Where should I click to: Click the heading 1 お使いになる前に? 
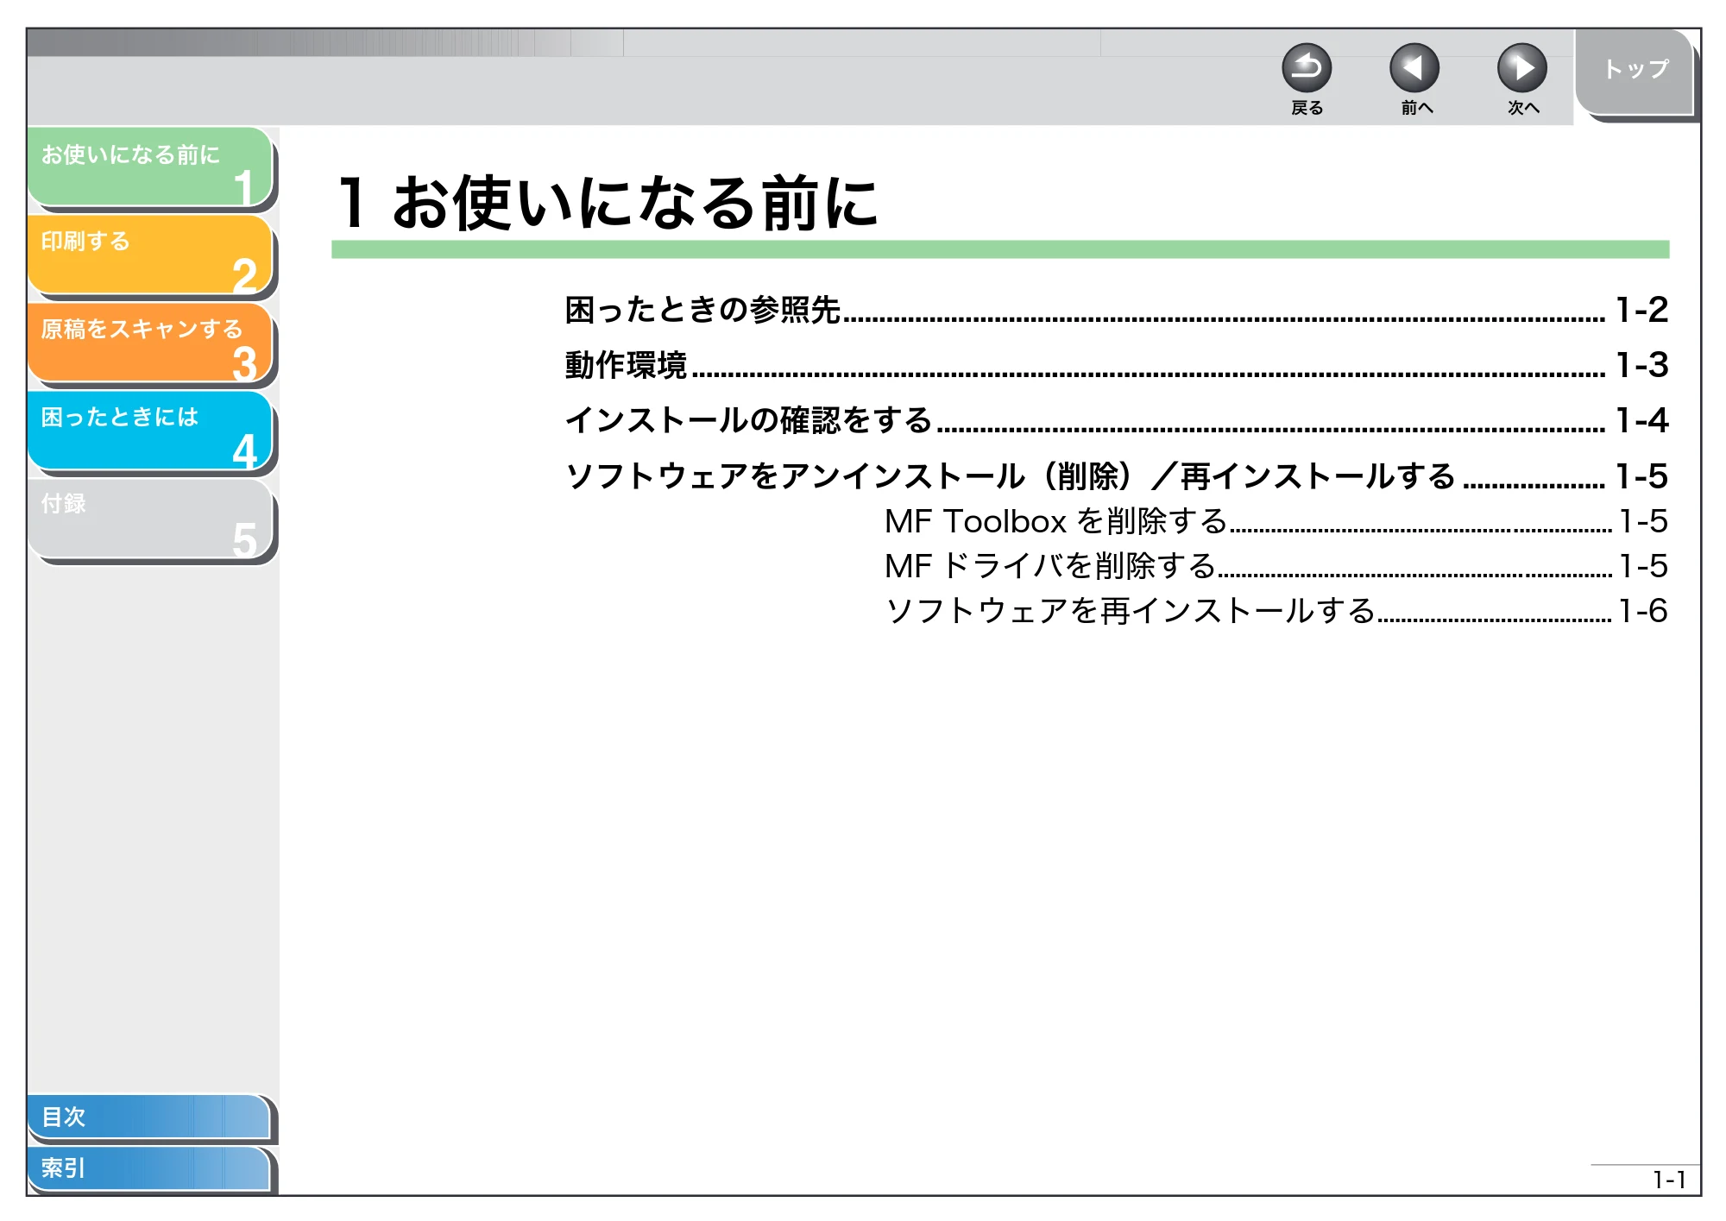pyautogui.click(x=608, y=203)
